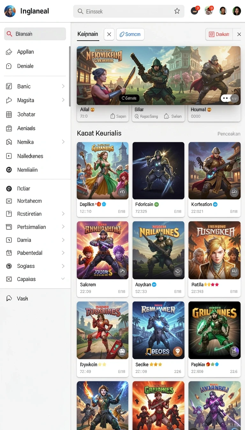Click the Pabentedal sidebar icon
The height and width of the screenshot is (430, 245).
pyautogui.click(x=9, y=253)
